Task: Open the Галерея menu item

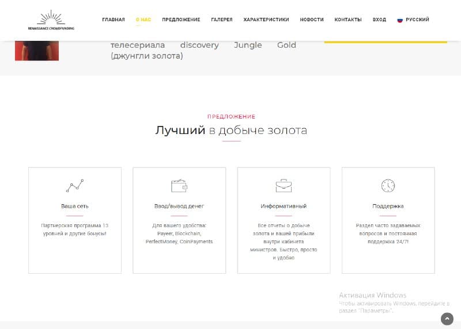Action: pos(222,20)
